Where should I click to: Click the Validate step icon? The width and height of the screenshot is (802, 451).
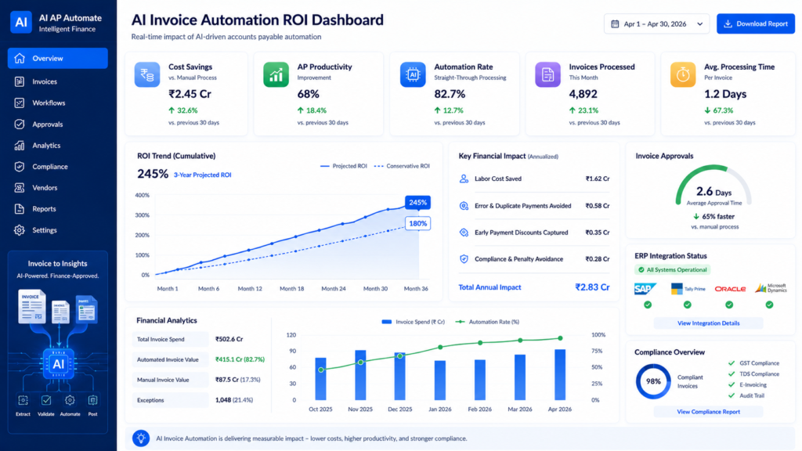coord(46,400)
